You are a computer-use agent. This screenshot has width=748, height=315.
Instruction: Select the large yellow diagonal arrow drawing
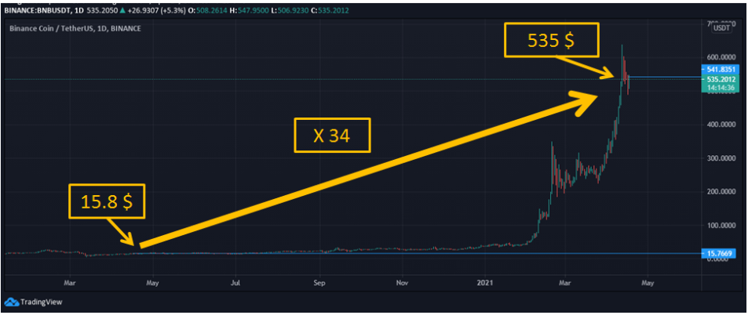(367, 171)
